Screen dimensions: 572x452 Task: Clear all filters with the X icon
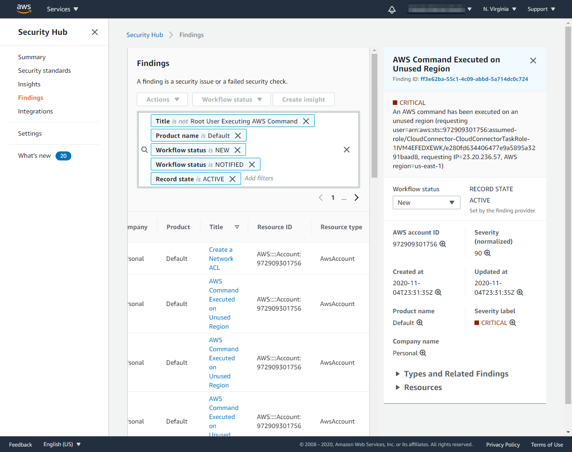coord(347,150)
